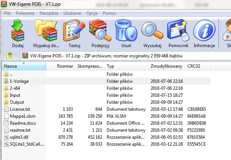Go up one folder level icon
Image resolution: width=231 pixels, height=160 pixels.
click(x=9, y=56)
